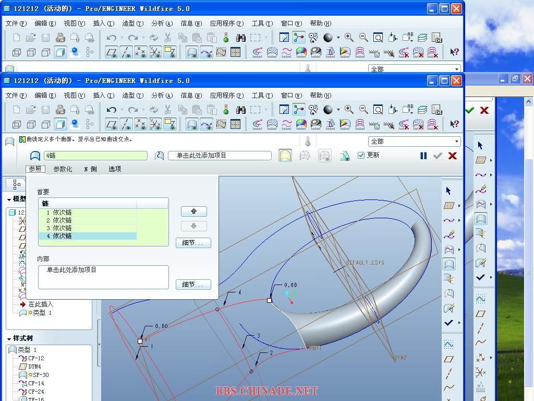Collapse the 样式树 section
The height and width of the screenshot is (401, 534).
pos(9,339)
